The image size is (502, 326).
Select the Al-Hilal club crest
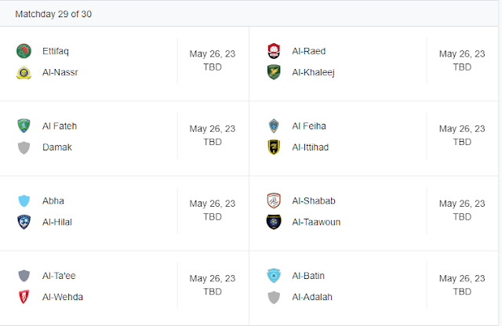coord(24,222)
